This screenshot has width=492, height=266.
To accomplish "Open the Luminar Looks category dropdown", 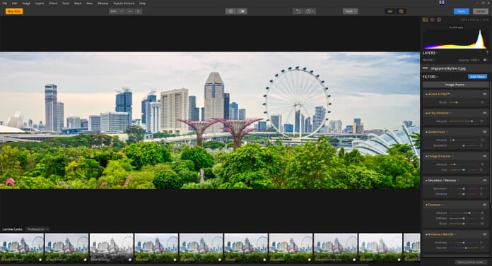I will click(37, 229).
